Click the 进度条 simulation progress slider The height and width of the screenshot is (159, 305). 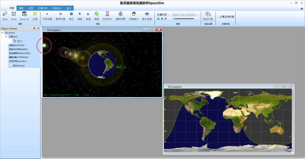coord(183,19)
